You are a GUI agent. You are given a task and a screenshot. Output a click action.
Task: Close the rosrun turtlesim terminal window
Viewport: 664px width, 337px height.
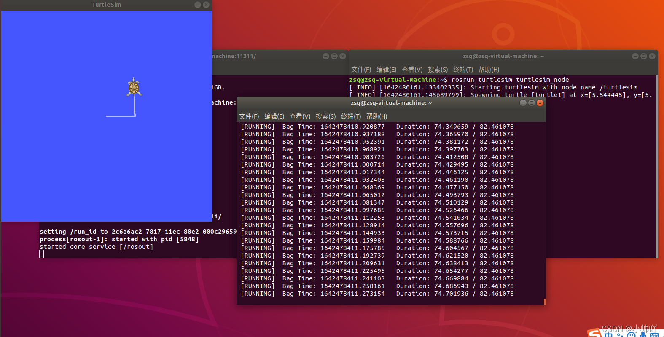(652, 56)
